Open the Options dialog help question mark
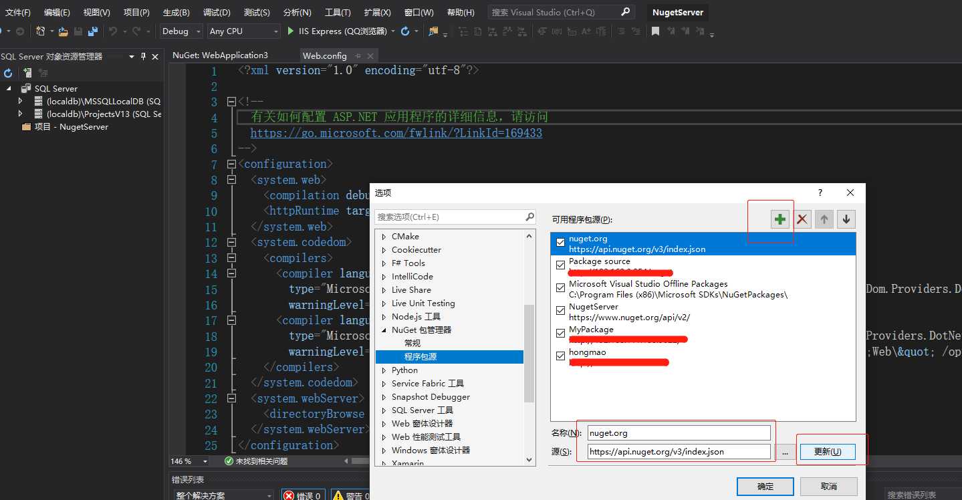 coord(820,193)
